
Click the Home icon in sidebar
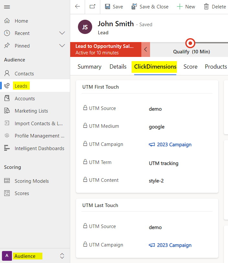(x=7, y=21)
